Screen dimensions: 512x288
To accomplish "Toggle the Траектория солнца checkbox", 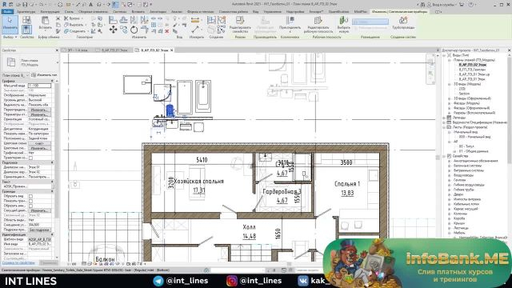I will [x=30, y=158].
